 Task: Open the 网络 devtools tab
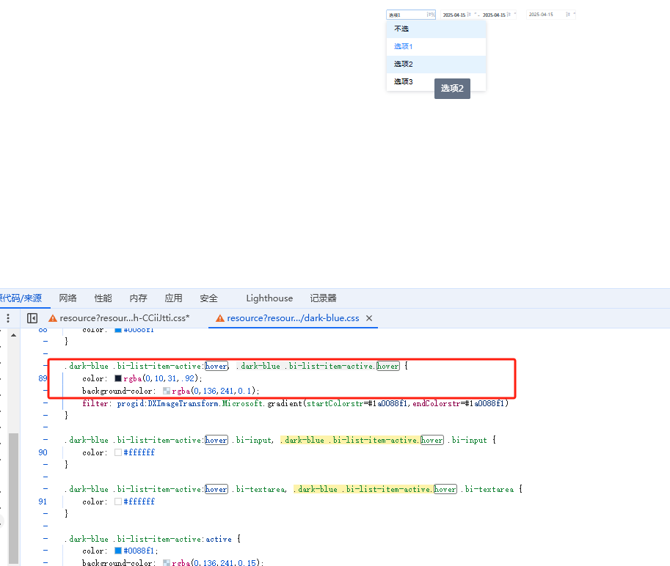click(68, 298)
